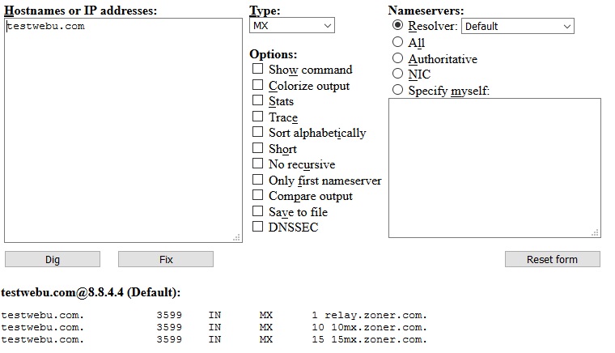This screenshot has width=615, height=353.
Task: Toggle Sort alphabetically checkbox
Action: tap(258, 132)
